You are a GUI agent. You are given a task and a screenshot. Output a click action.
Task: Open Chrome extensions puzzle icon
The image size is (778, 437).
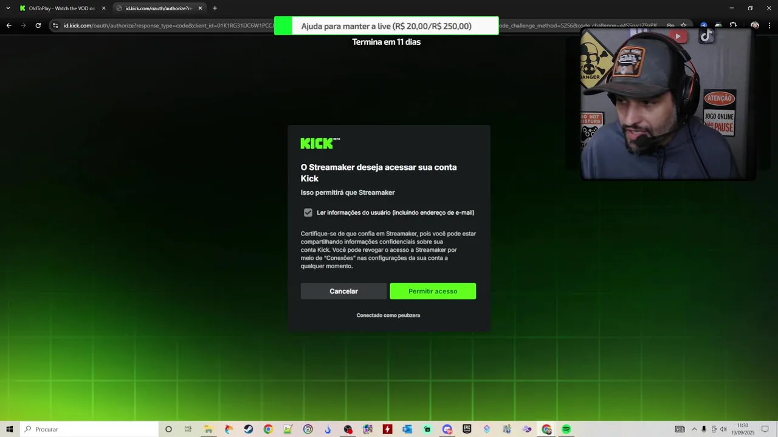pyautogui.click(x=733, y=25)
